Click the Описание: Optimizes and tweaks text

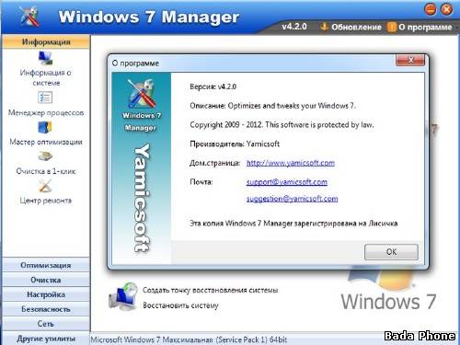coord(272,106)
